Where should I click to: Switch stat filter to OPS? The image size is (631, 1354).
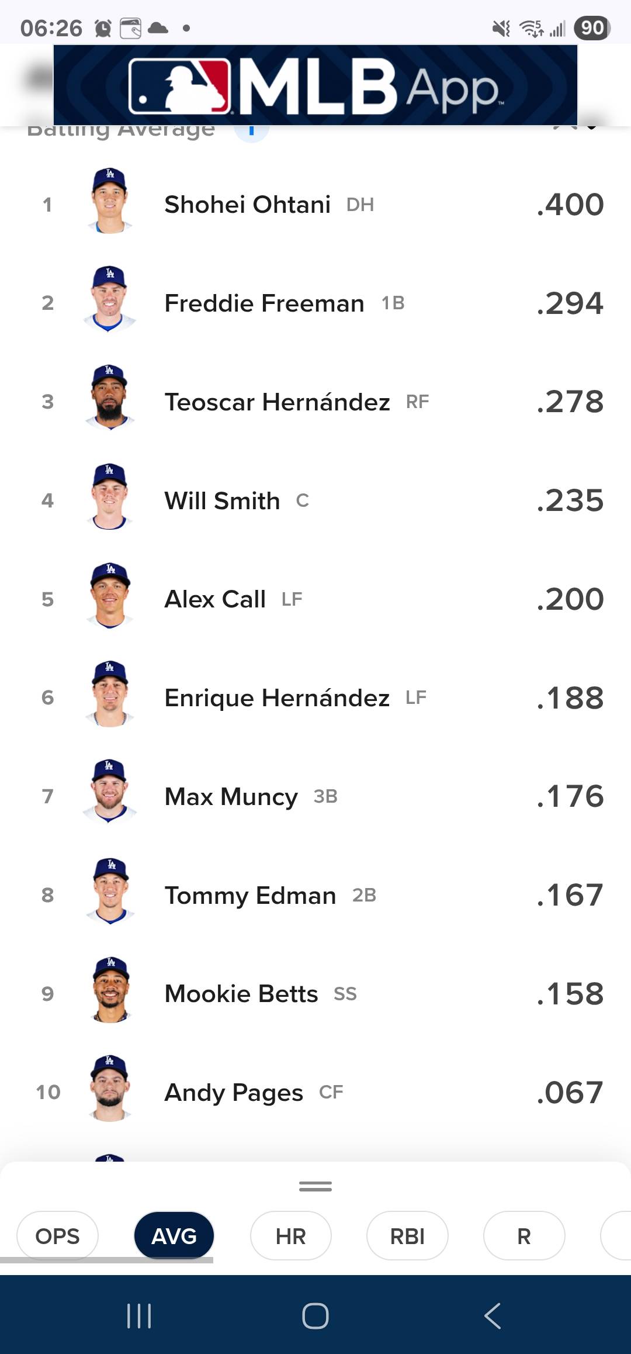pos(57,1236)
